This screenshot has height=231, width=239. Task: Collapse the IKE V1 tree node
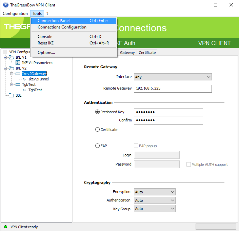pyautogui.click(x=5, y=57)
